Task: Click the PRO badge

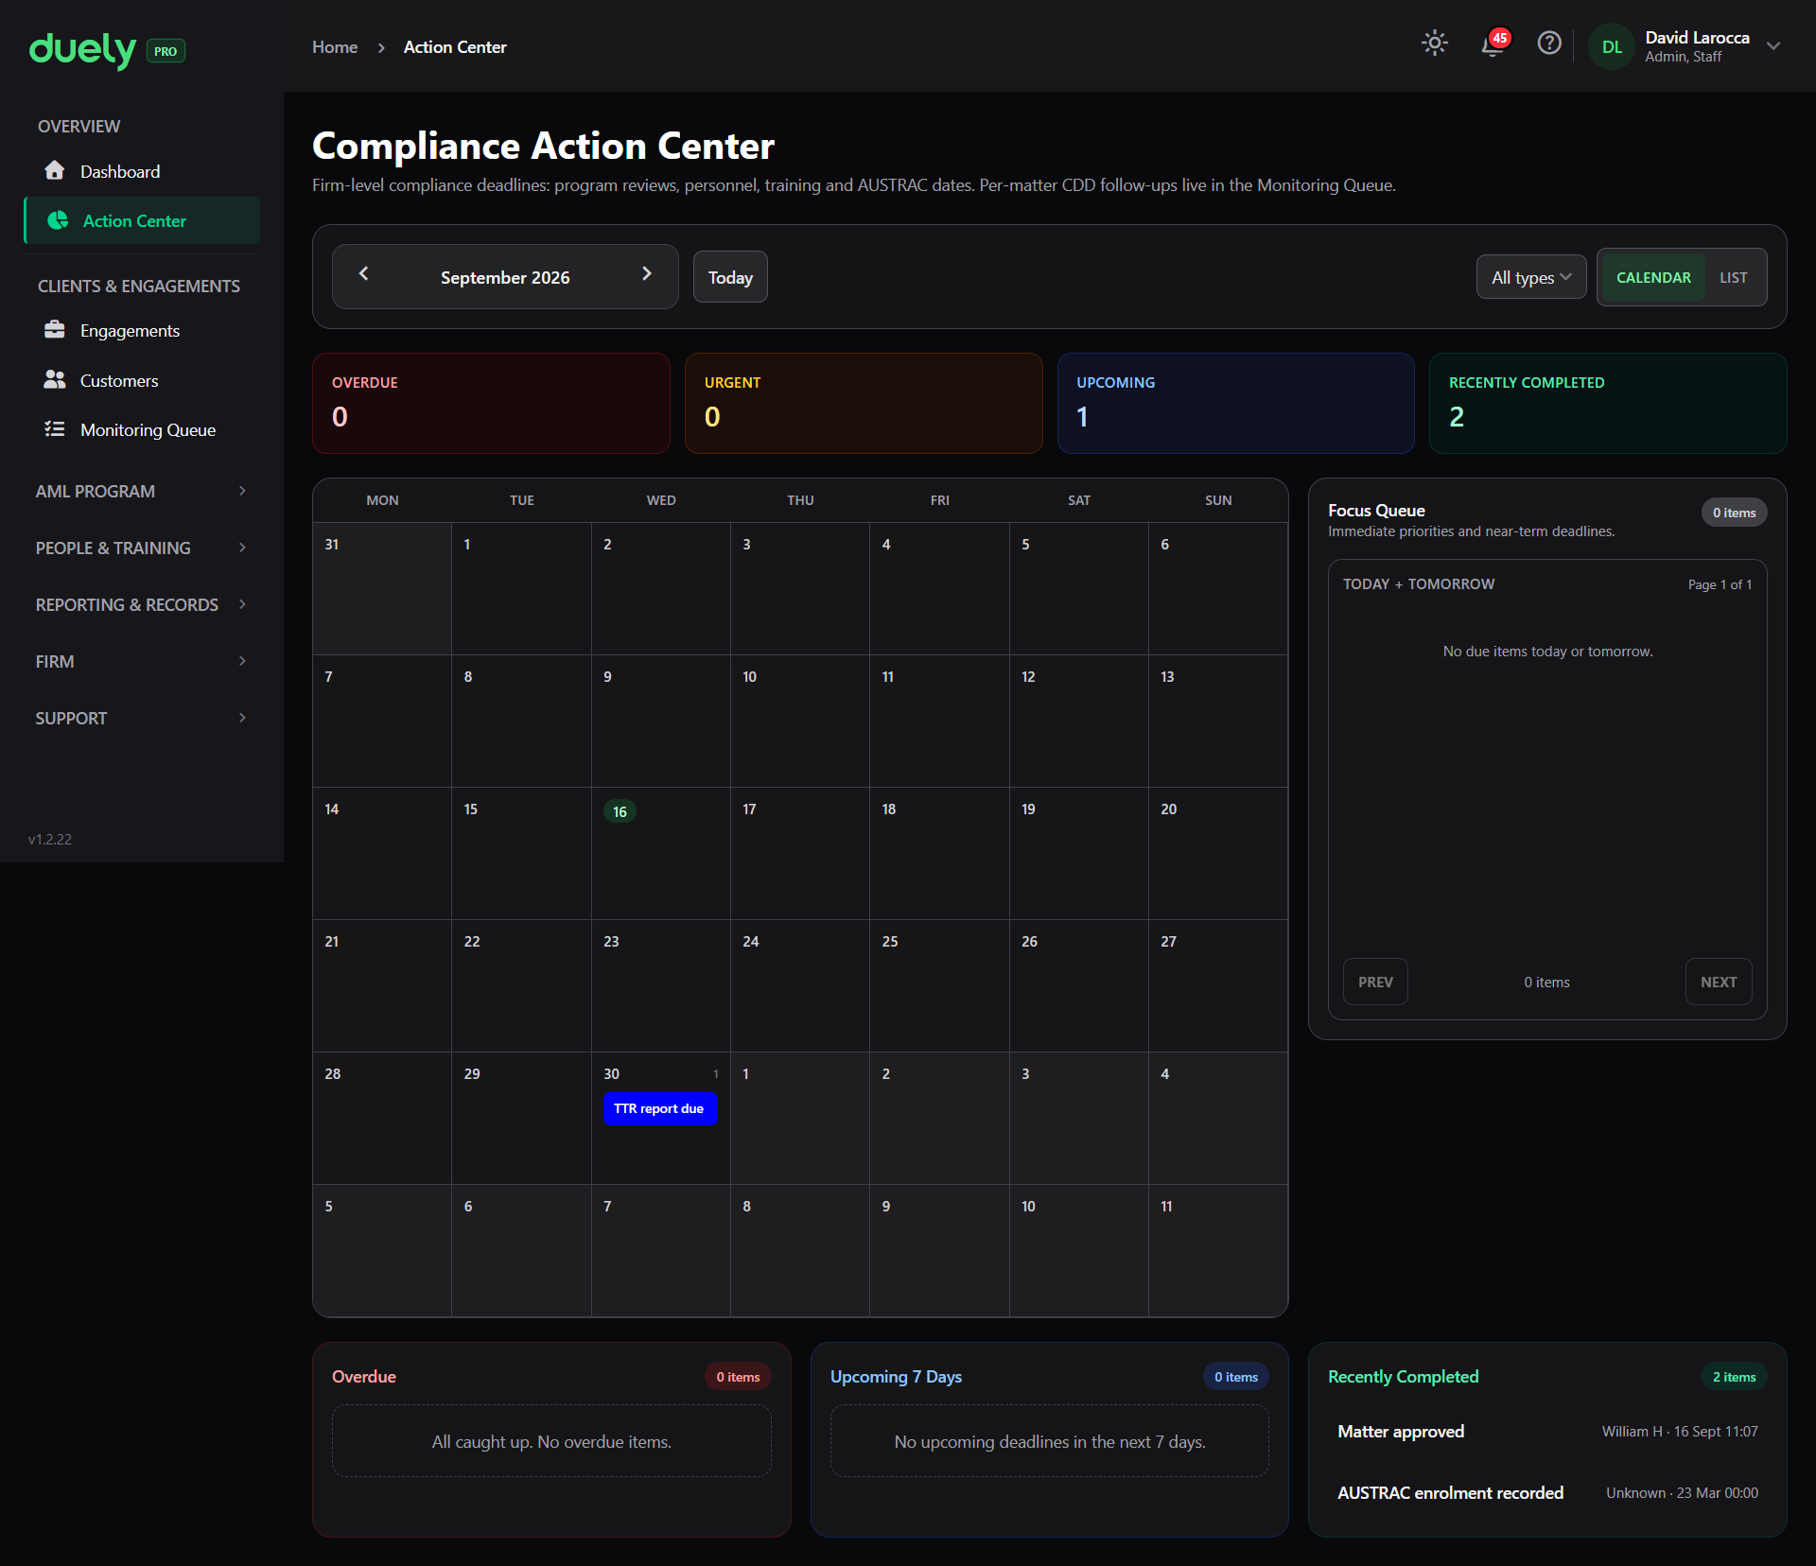Action: click(166, 51)
